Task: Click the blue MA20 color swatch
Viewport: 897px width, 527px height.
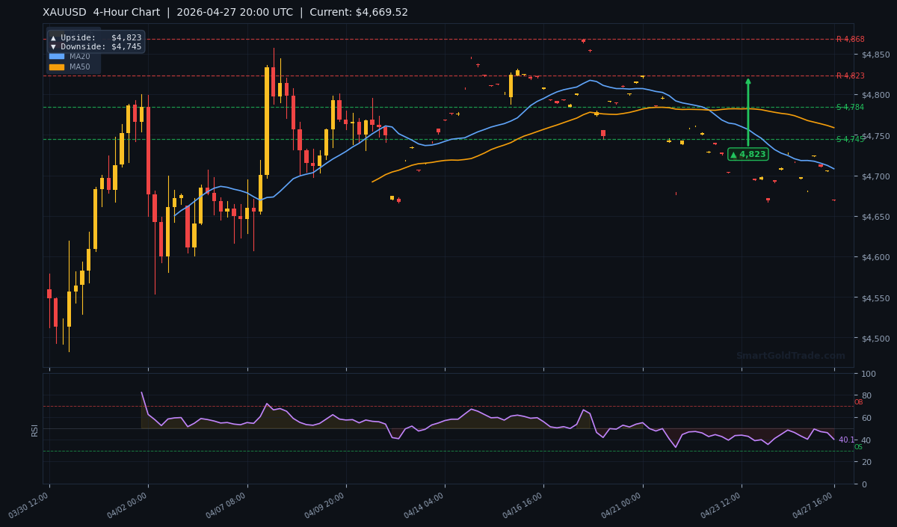Action: click(x=57, y=56)
